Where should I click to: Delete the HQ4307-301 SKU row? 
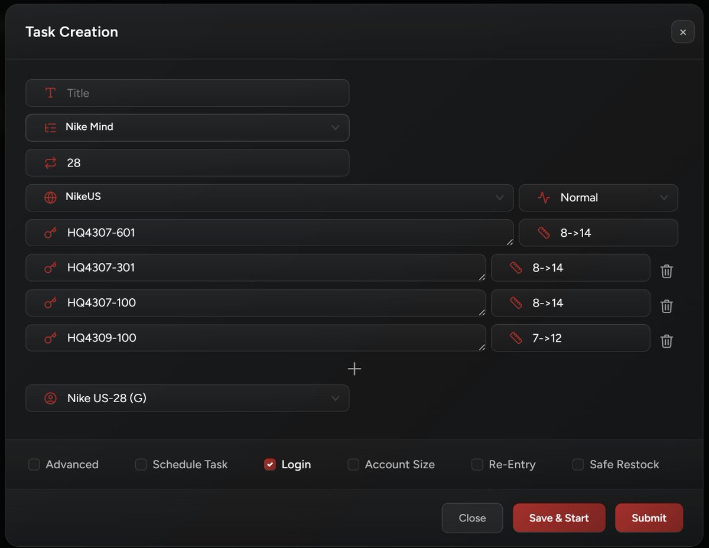(666, 271)
